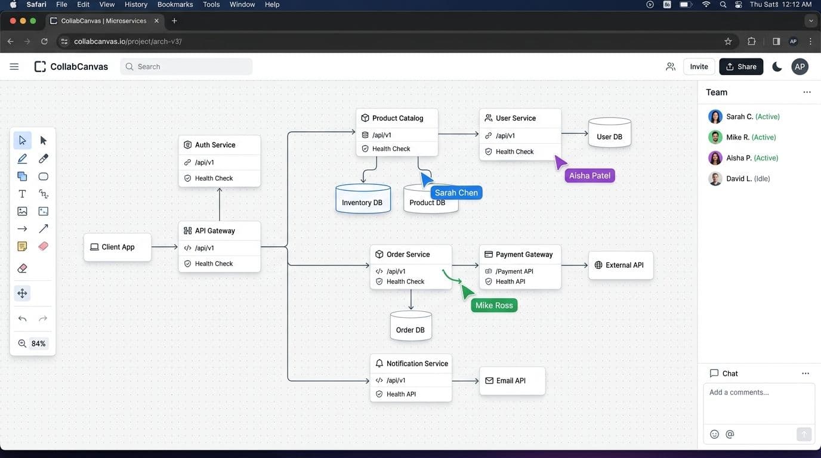Toggle dark mode with the moon icon

(777, 67)
